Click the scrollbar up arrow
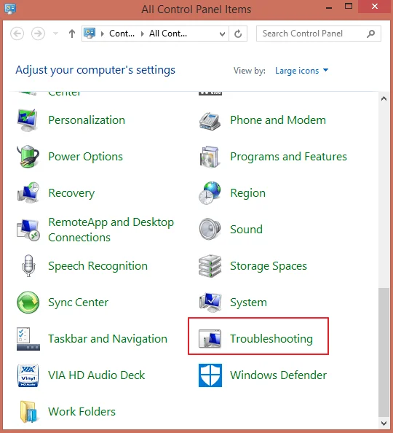 point(384,98)
